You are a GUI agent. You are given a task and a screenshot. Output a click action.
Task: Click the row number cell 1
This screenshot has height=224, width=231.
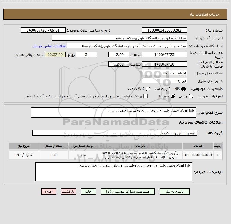pos(218,155)
